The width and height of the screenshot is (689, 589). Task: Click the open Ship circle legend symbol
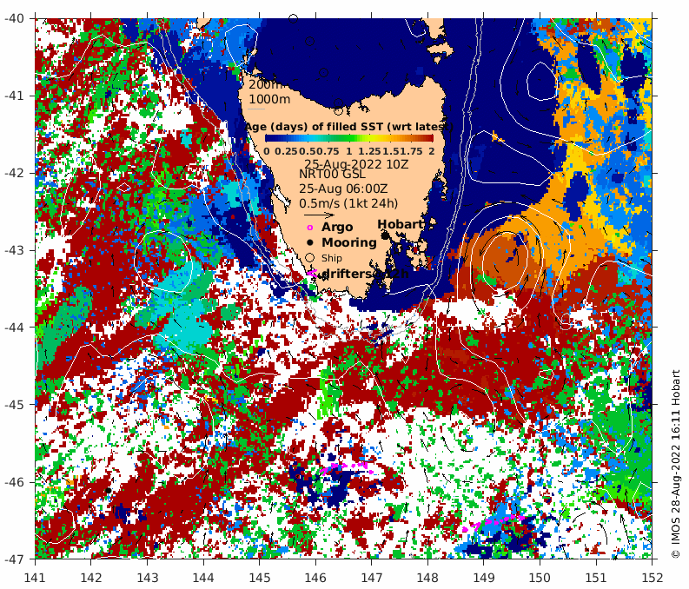click(310, 258)
